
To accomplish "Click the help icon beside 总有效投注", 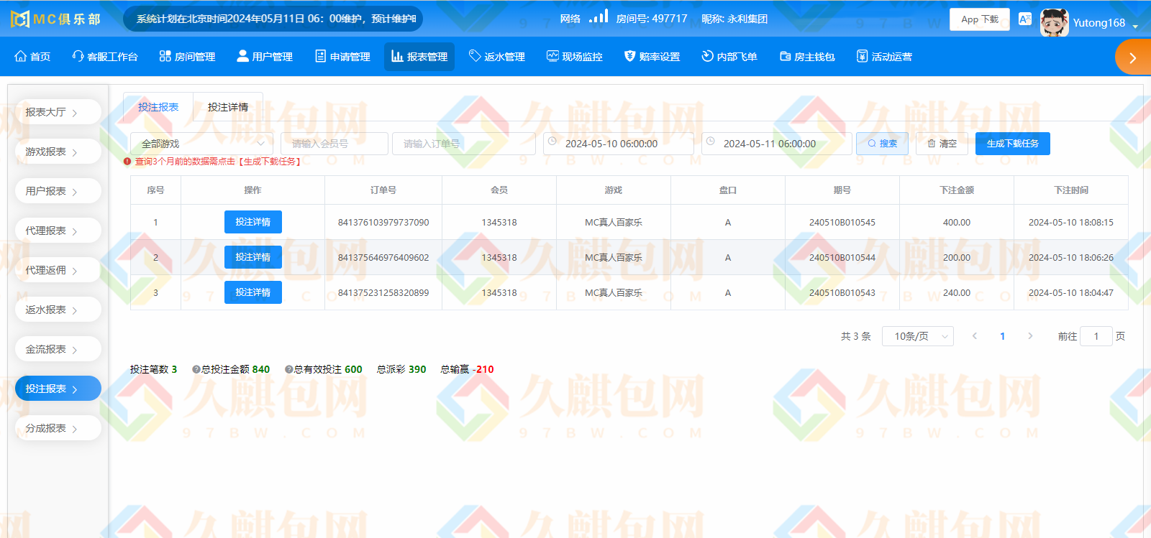I will coord(288,369).
